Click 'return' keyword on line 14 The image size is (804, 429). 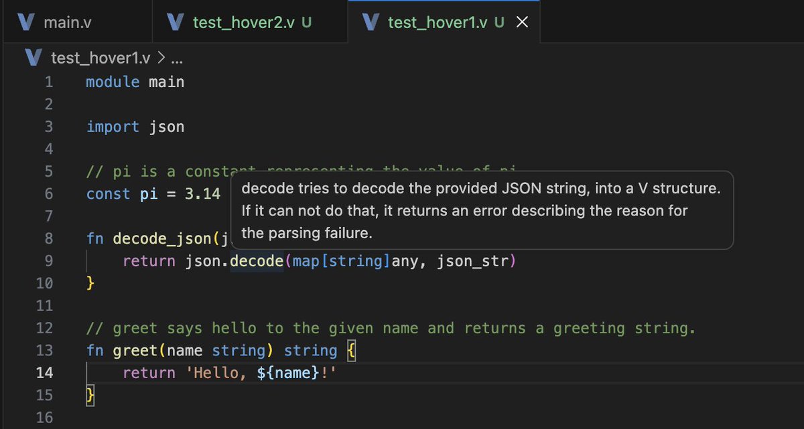(149, 373)
